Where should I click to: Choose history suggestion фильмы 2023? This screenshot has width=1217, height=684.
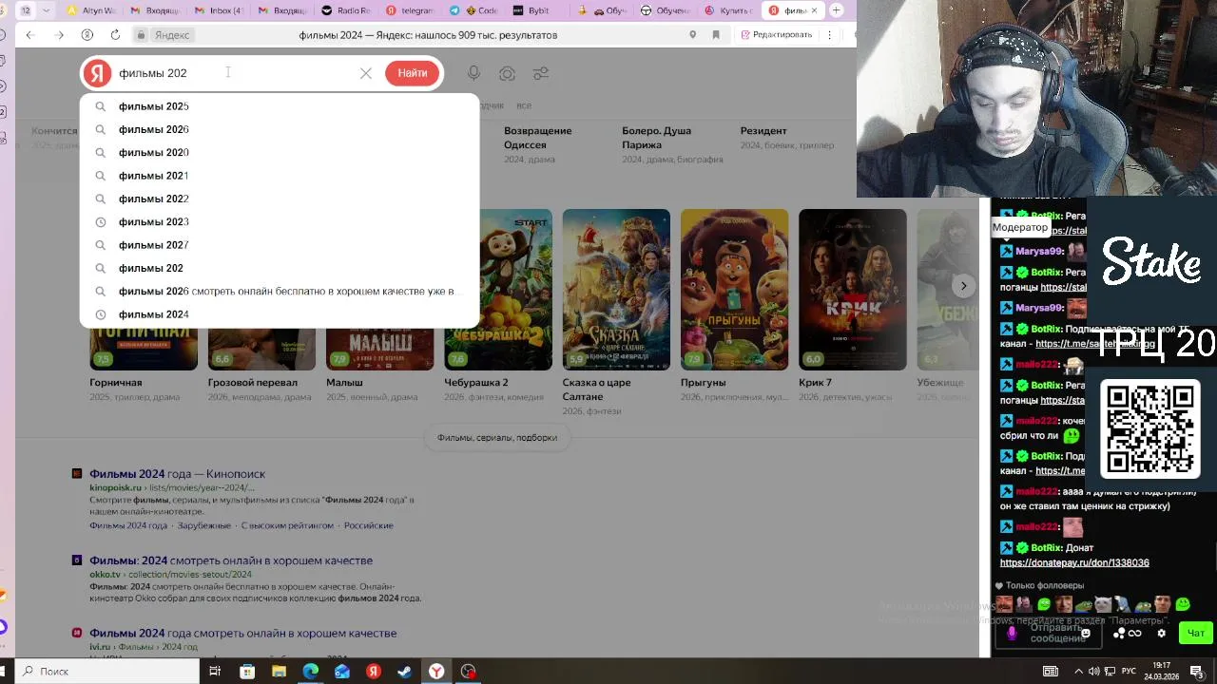point(280,221)
